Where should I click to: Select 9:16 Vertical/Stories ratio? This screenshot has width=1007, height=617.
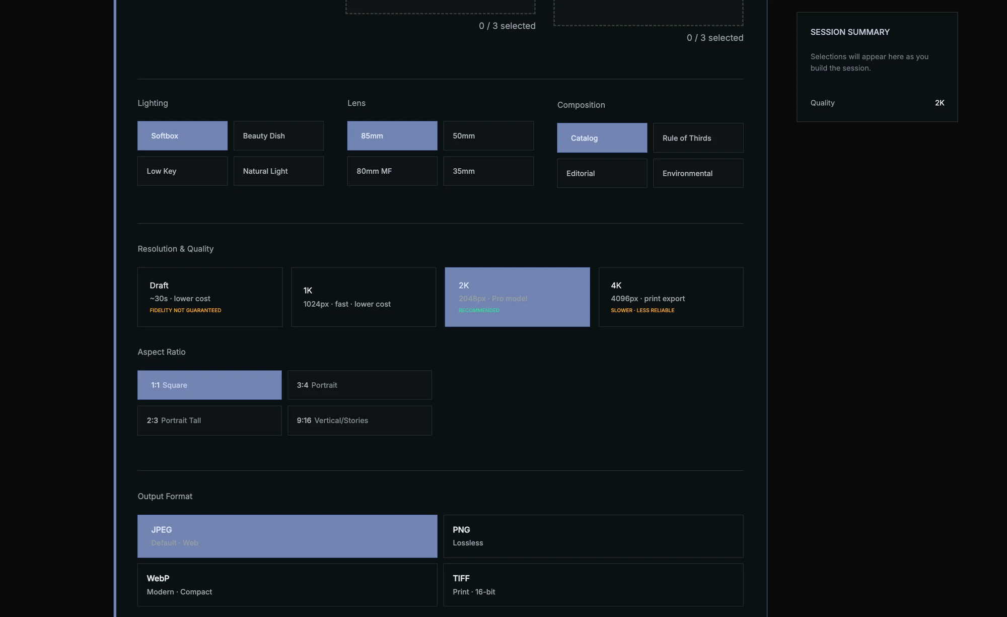click(360, 420)
